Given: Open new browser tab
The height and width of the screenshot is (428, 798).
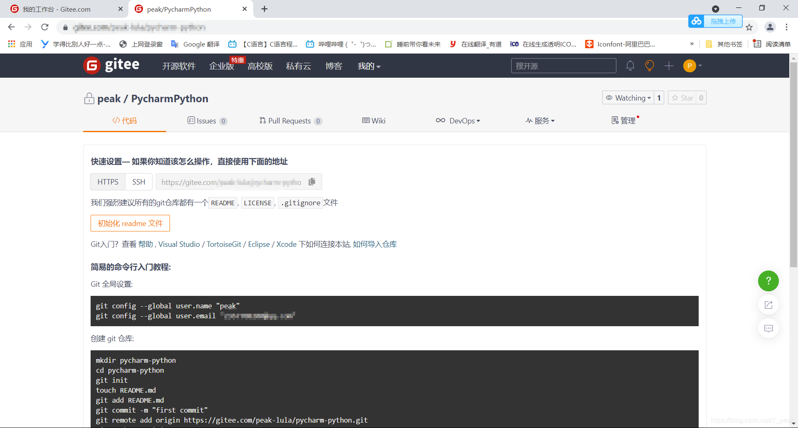Looking at the screenshot, I should [264, 9].
